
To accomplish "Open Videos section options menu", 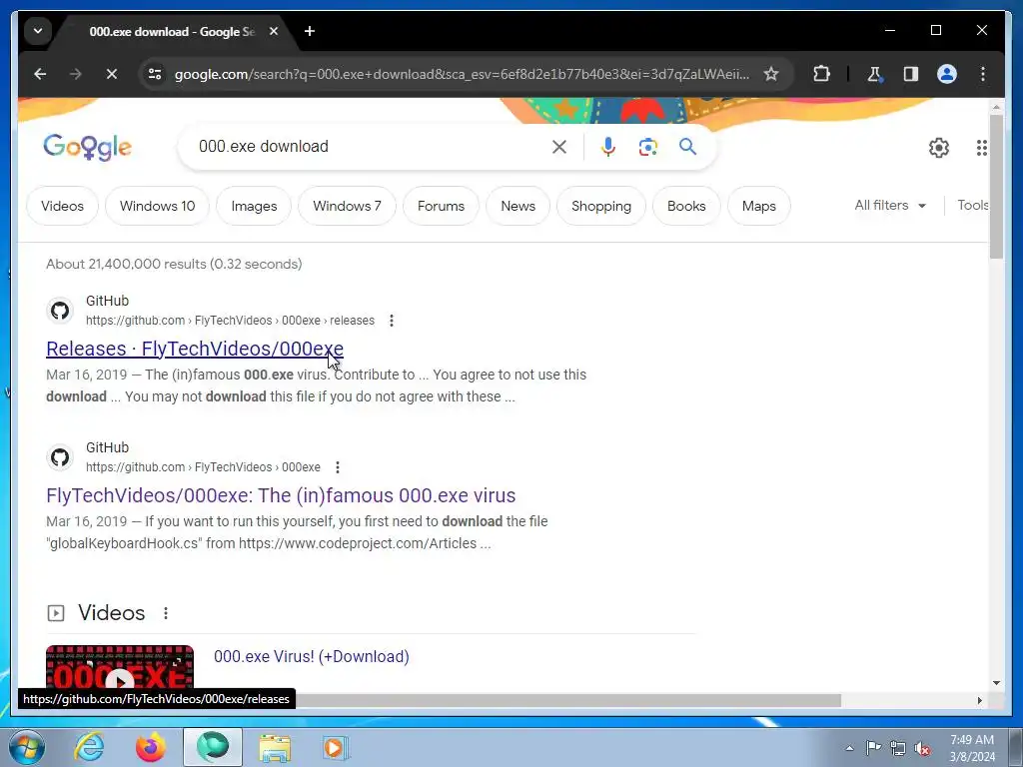I will coord(166,613).
